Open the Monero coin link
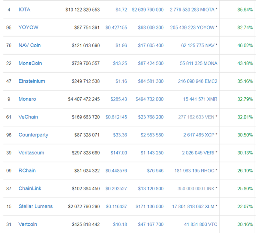Image resolution: width=256 pixels, height=233 pixels. point(27,99)
